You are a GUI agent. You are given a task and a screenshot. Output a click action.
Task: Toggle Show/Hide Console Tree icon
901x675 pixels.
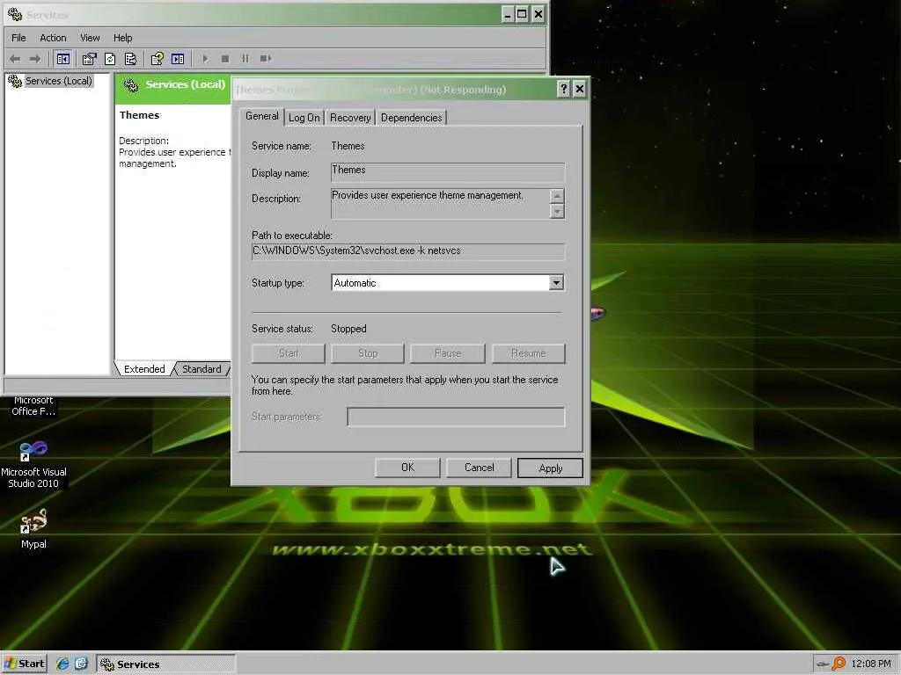tap(63, 59)
